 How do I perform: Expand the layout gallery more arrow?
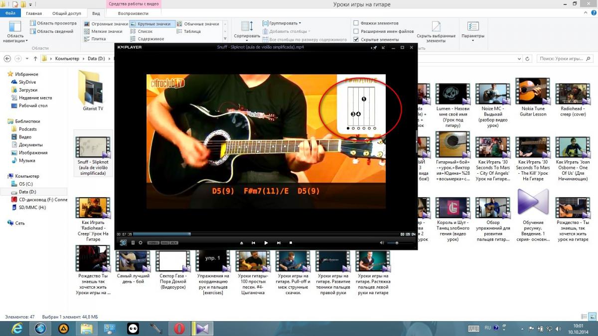point(225,39)
